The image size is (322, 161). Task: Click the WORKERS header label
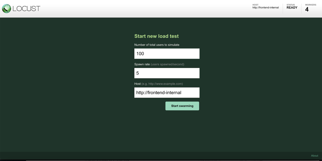point(310,5)
